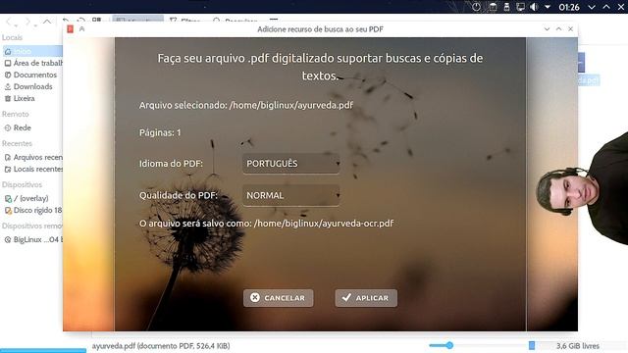Open Downloads in file manager sidebar

point(28,86)
